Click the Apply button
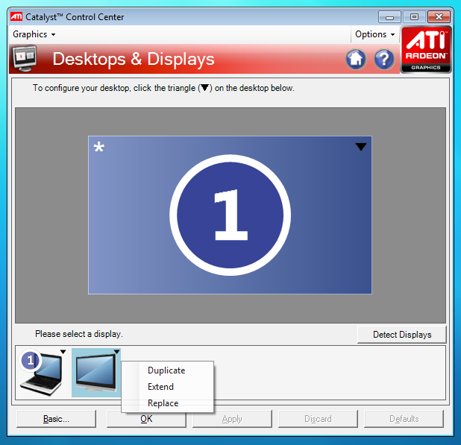The width and height of the screenshot is (461, 445). coord(232,419)
